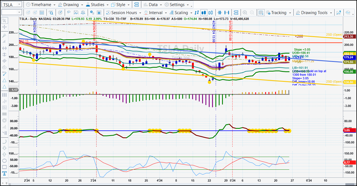Open the Settings menu
Image resolution: width=357 pixels, height=186 pixels.
point(176,5)
